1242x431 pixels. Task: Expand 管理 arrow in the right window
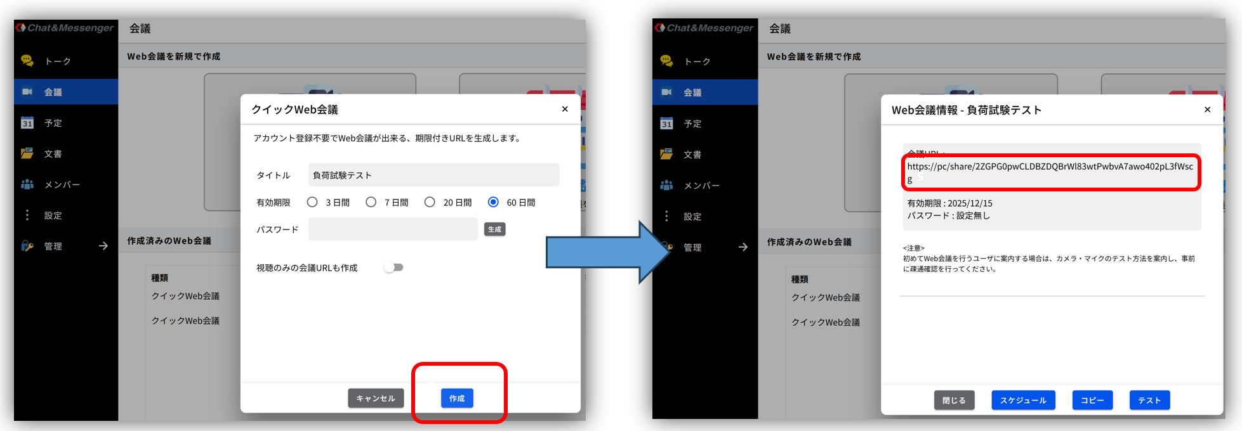pyautogui.click(x=743, y=247)
